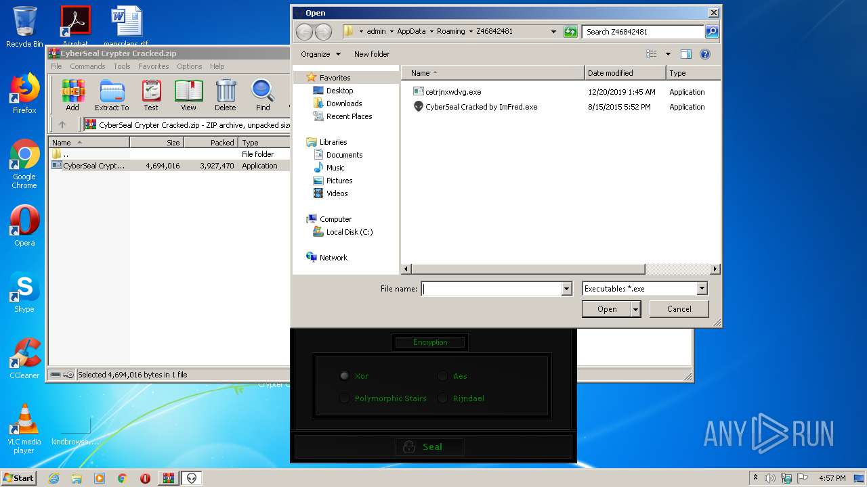This screenshot has height=487, width=867.
Task: Click WinRAR Delete toolbar icon
Action: coord(226,95)
